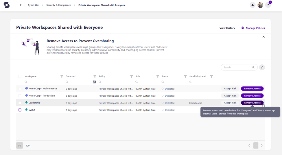Click Acme Corp - Production workspace name
282x155 pixels.
click(x=42, y=96)
